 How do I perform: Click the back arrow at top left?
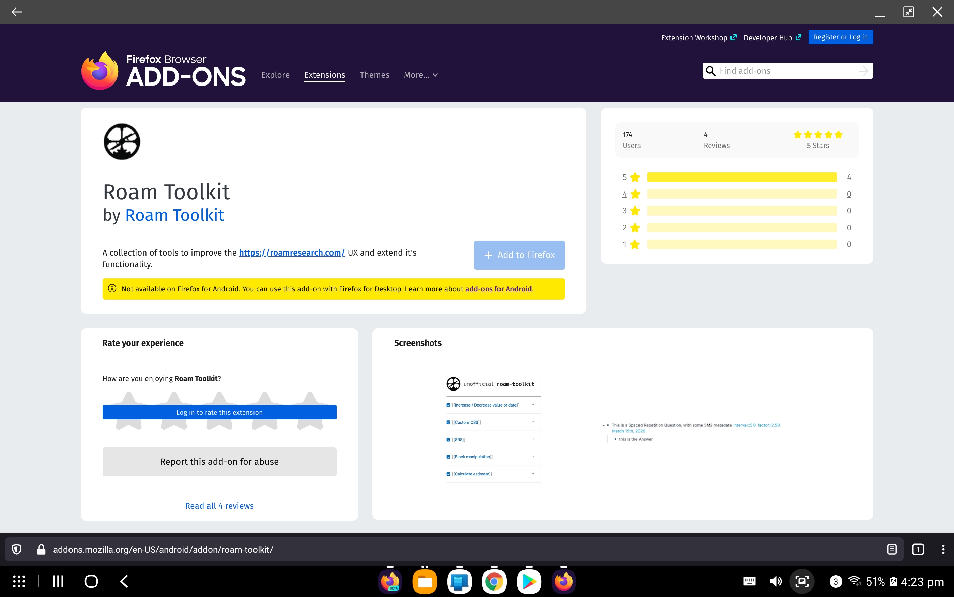point(17,12)
